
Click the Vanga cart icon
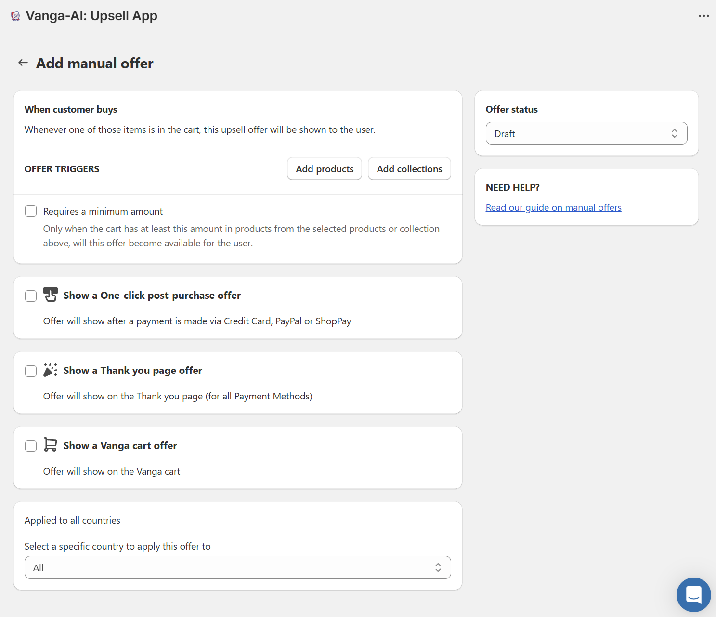51,445
